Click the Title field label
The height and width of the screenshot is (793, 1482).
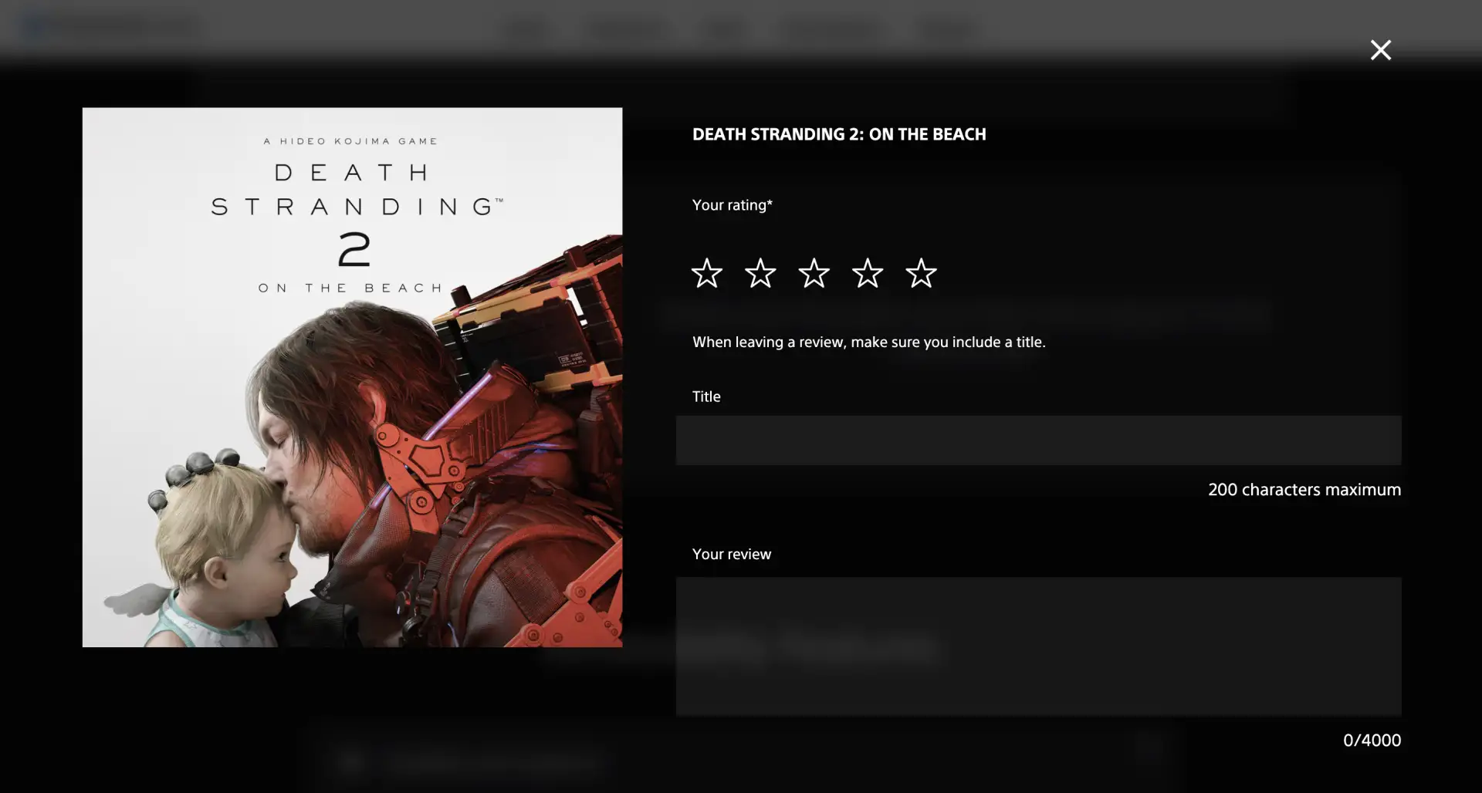(x=706, y=396)
